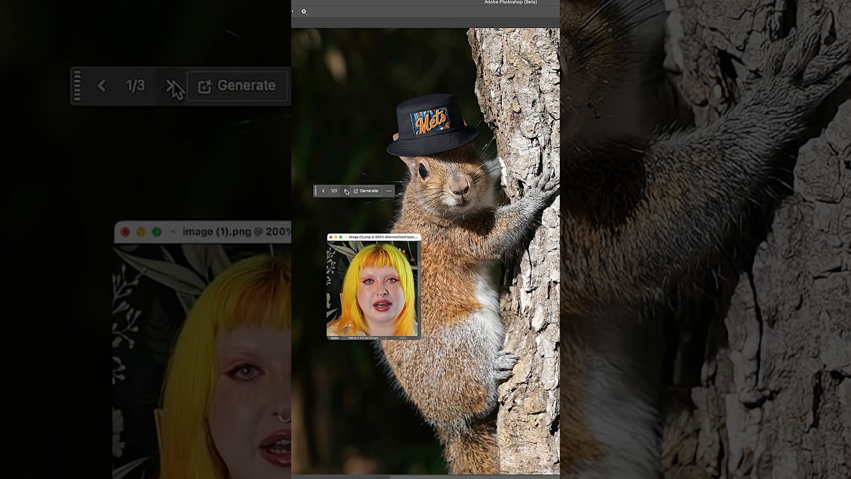Go to the previous generated variation

[323, 191]
